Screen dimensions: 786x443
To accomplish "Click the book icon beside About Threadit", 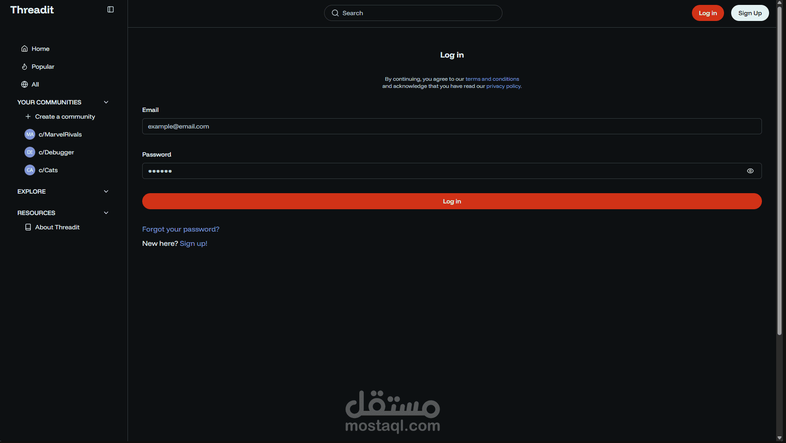I will tap(28, 227).
